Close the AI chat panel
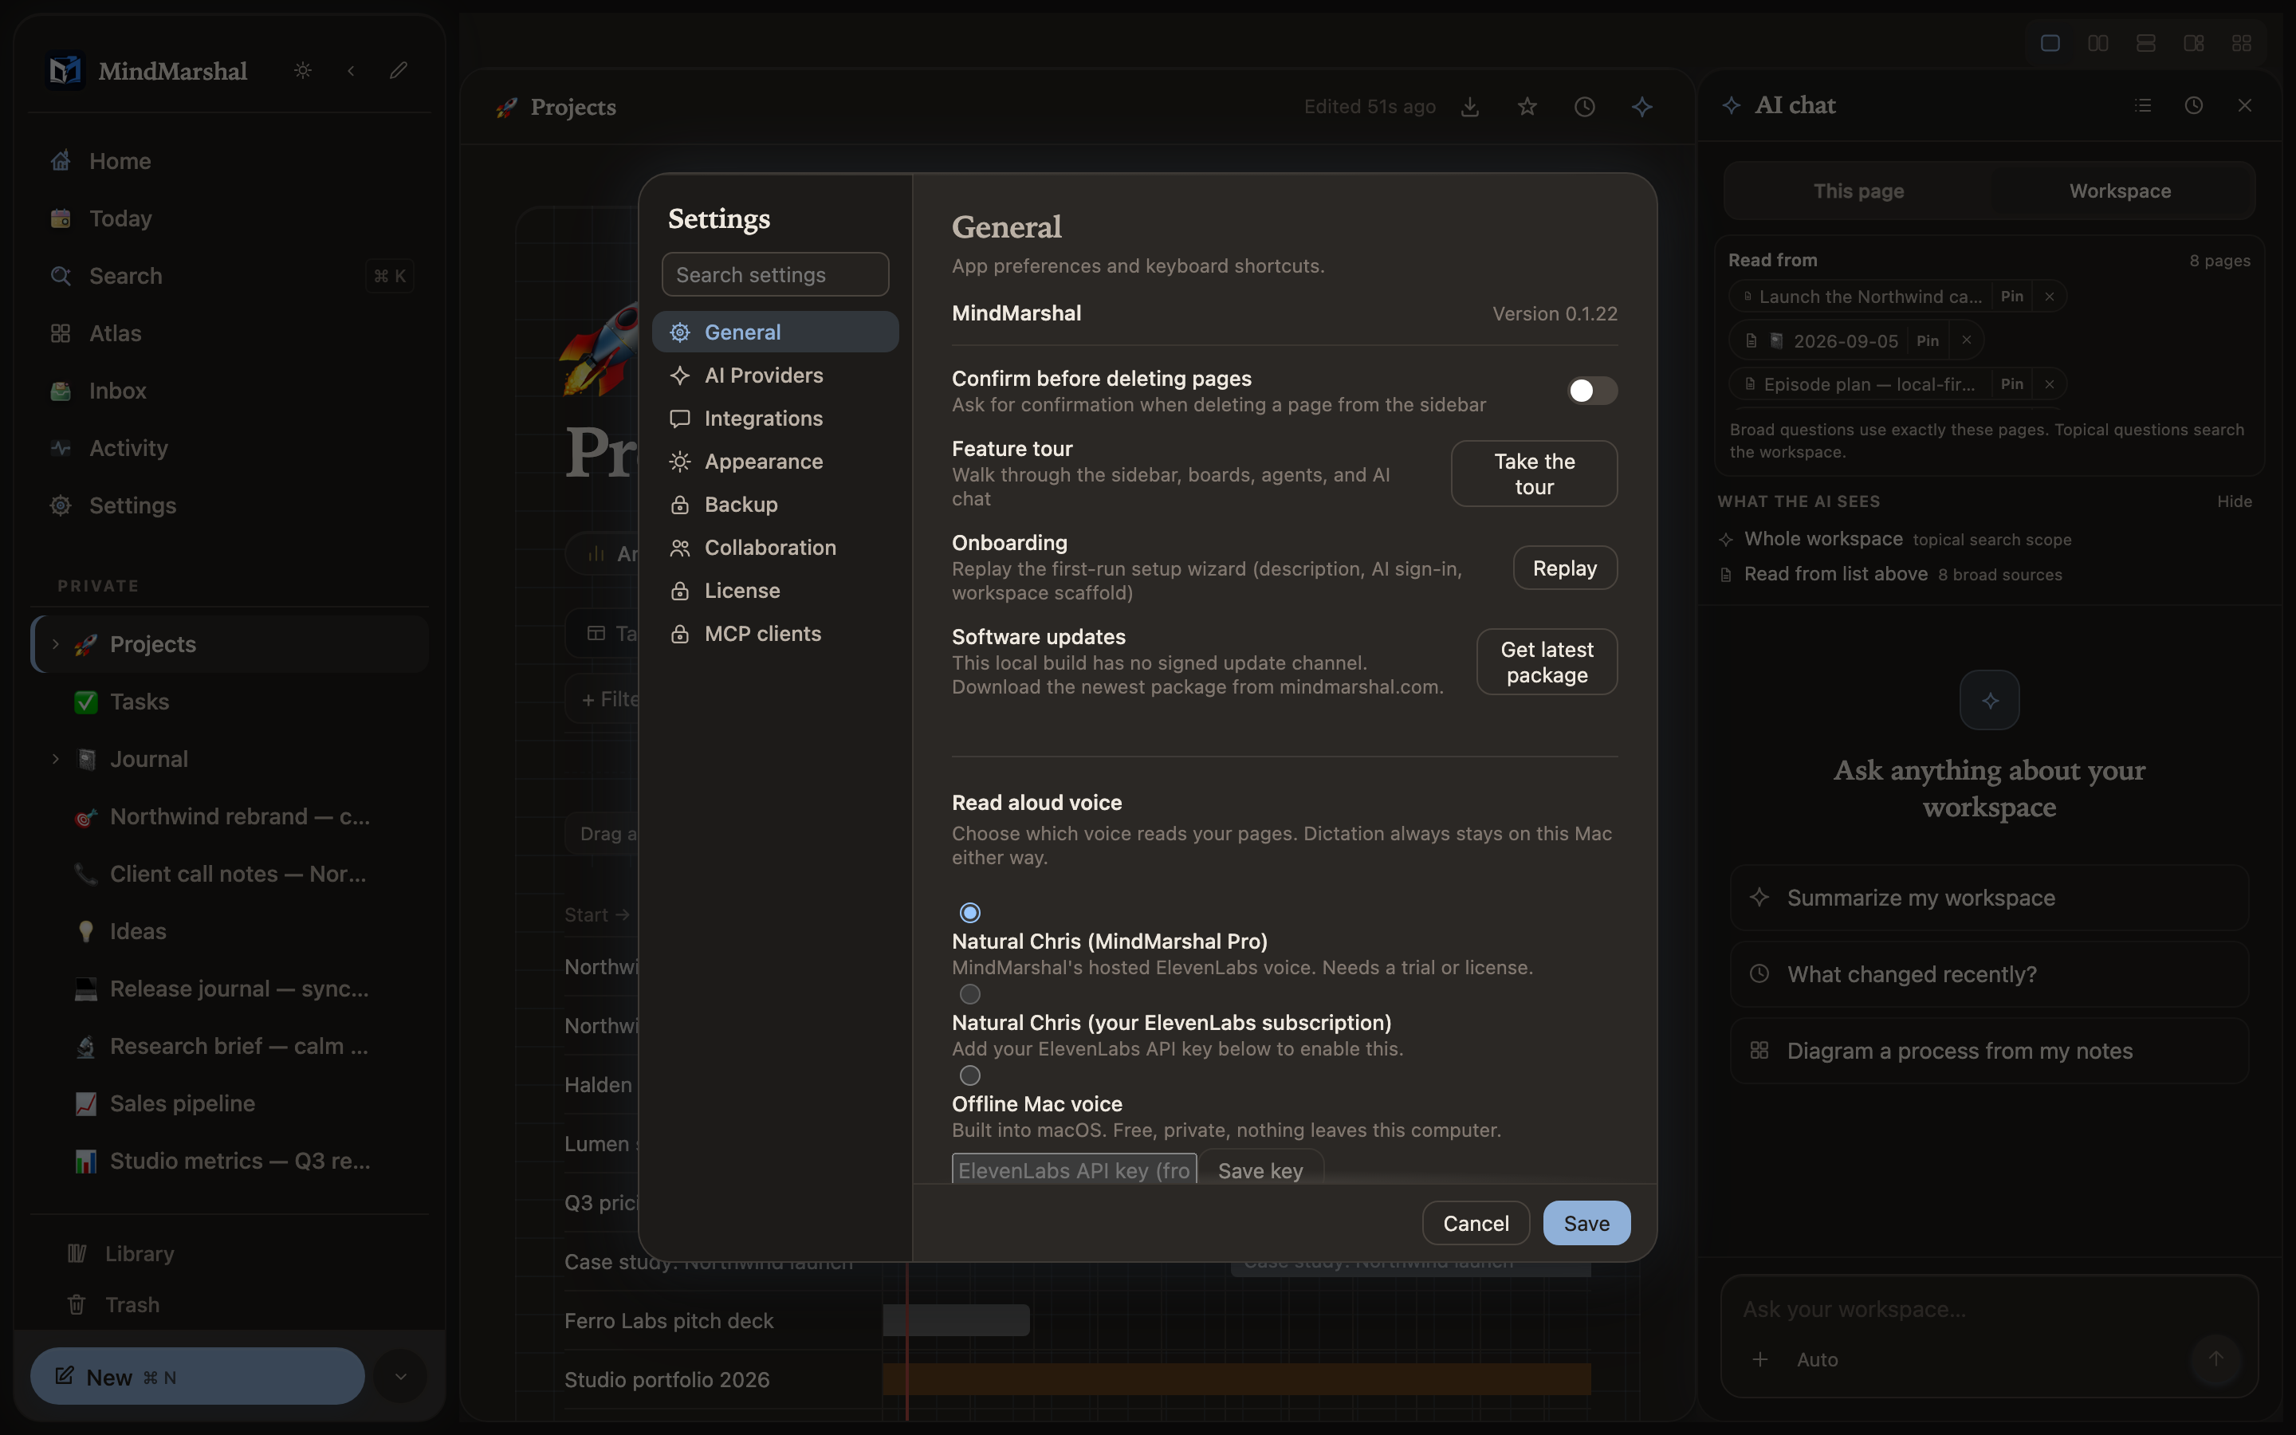This screenshot has width=2296, height=1435. (x=2245, y=105)
